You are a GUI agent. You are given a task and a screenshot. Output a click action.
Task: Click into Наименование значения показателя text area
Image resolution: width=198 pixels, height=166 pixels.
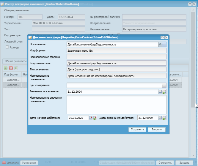point(117,105)
